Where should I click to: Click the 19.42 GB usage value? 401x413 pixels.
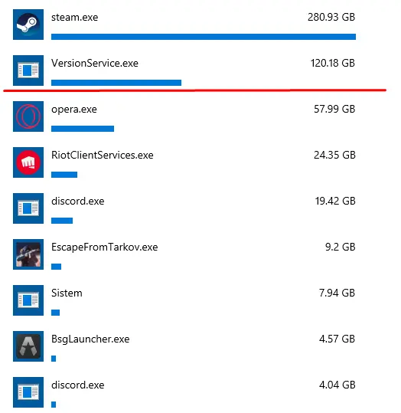tap(335, 201)
